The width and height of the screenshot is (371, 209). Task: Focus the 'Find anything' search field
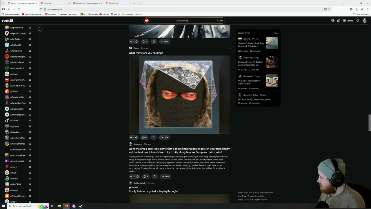click(182, 21)
